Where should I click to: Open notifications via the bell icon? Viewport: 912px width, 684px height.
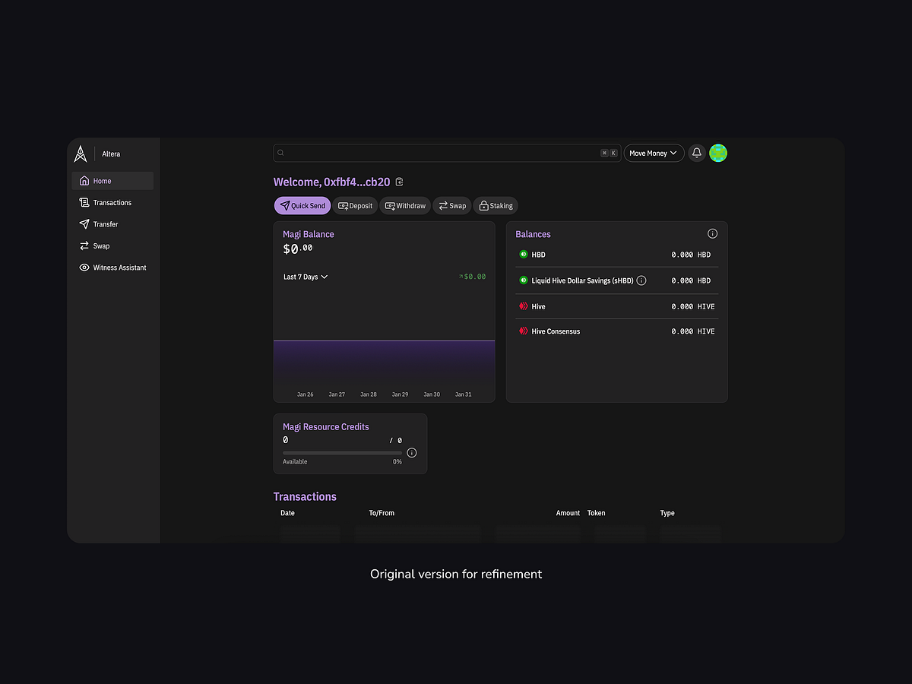click(x=696, y=153)
